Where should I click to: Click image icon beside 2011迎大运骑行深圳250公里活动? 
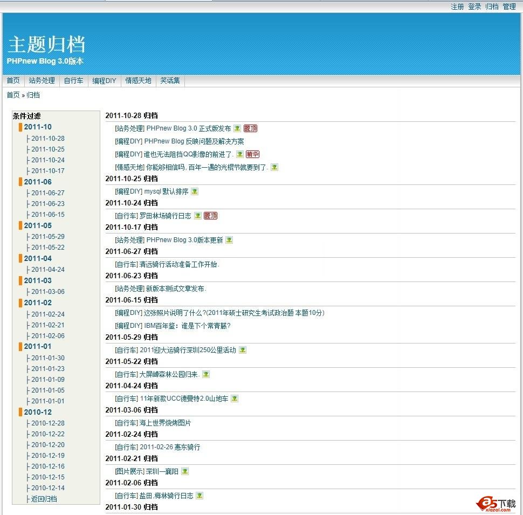243,350
